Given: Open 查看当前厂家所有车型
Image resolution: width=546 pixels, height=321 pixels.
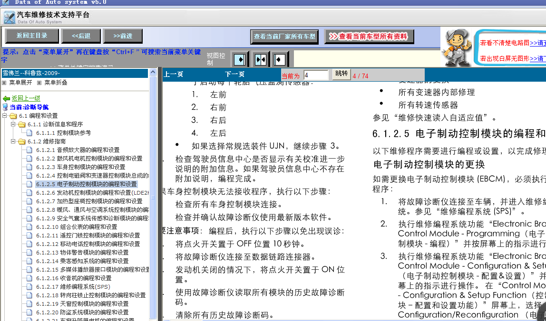Looking at the screenshot, I should coord(284,36).
